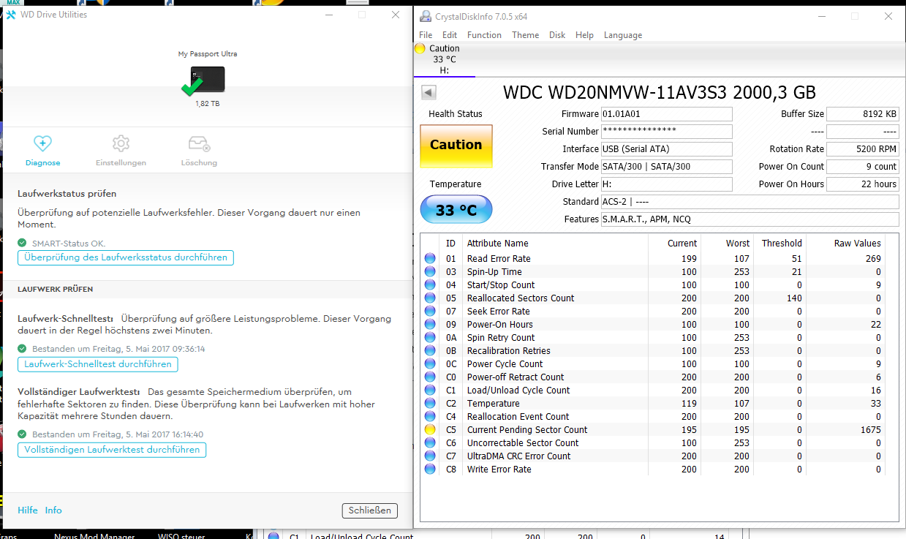The image size is (906, 539).
Task: Click the green SMART-Status OK check icon
Action: 22,243
